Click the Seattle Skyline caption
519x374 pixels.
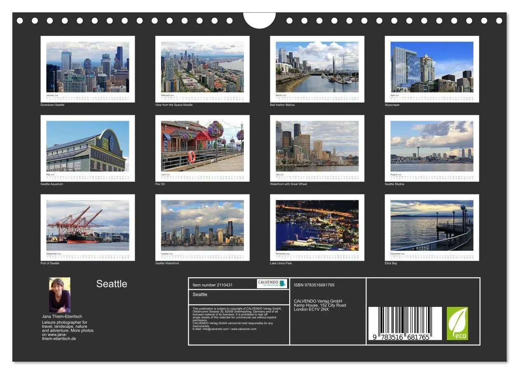[395, 184]
